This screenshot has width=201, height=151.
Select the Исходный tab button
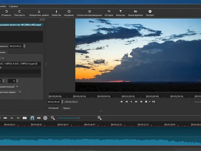pyautogui.click(x=53, y=108)
